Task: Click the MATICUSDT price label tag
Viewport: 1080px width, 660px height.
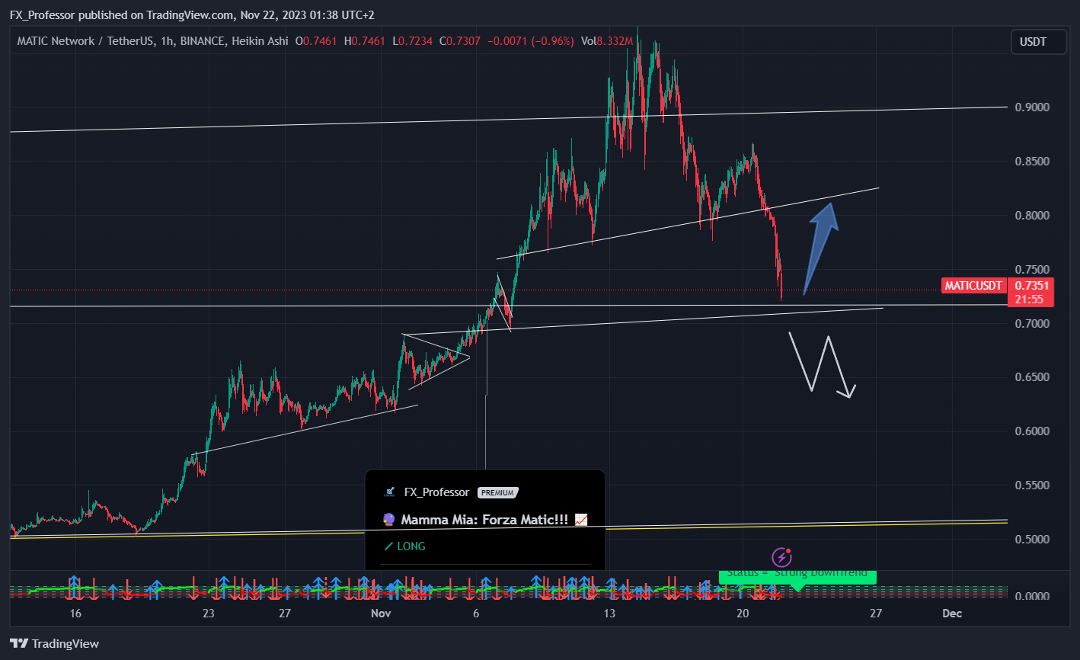Action: click(973, 286)
